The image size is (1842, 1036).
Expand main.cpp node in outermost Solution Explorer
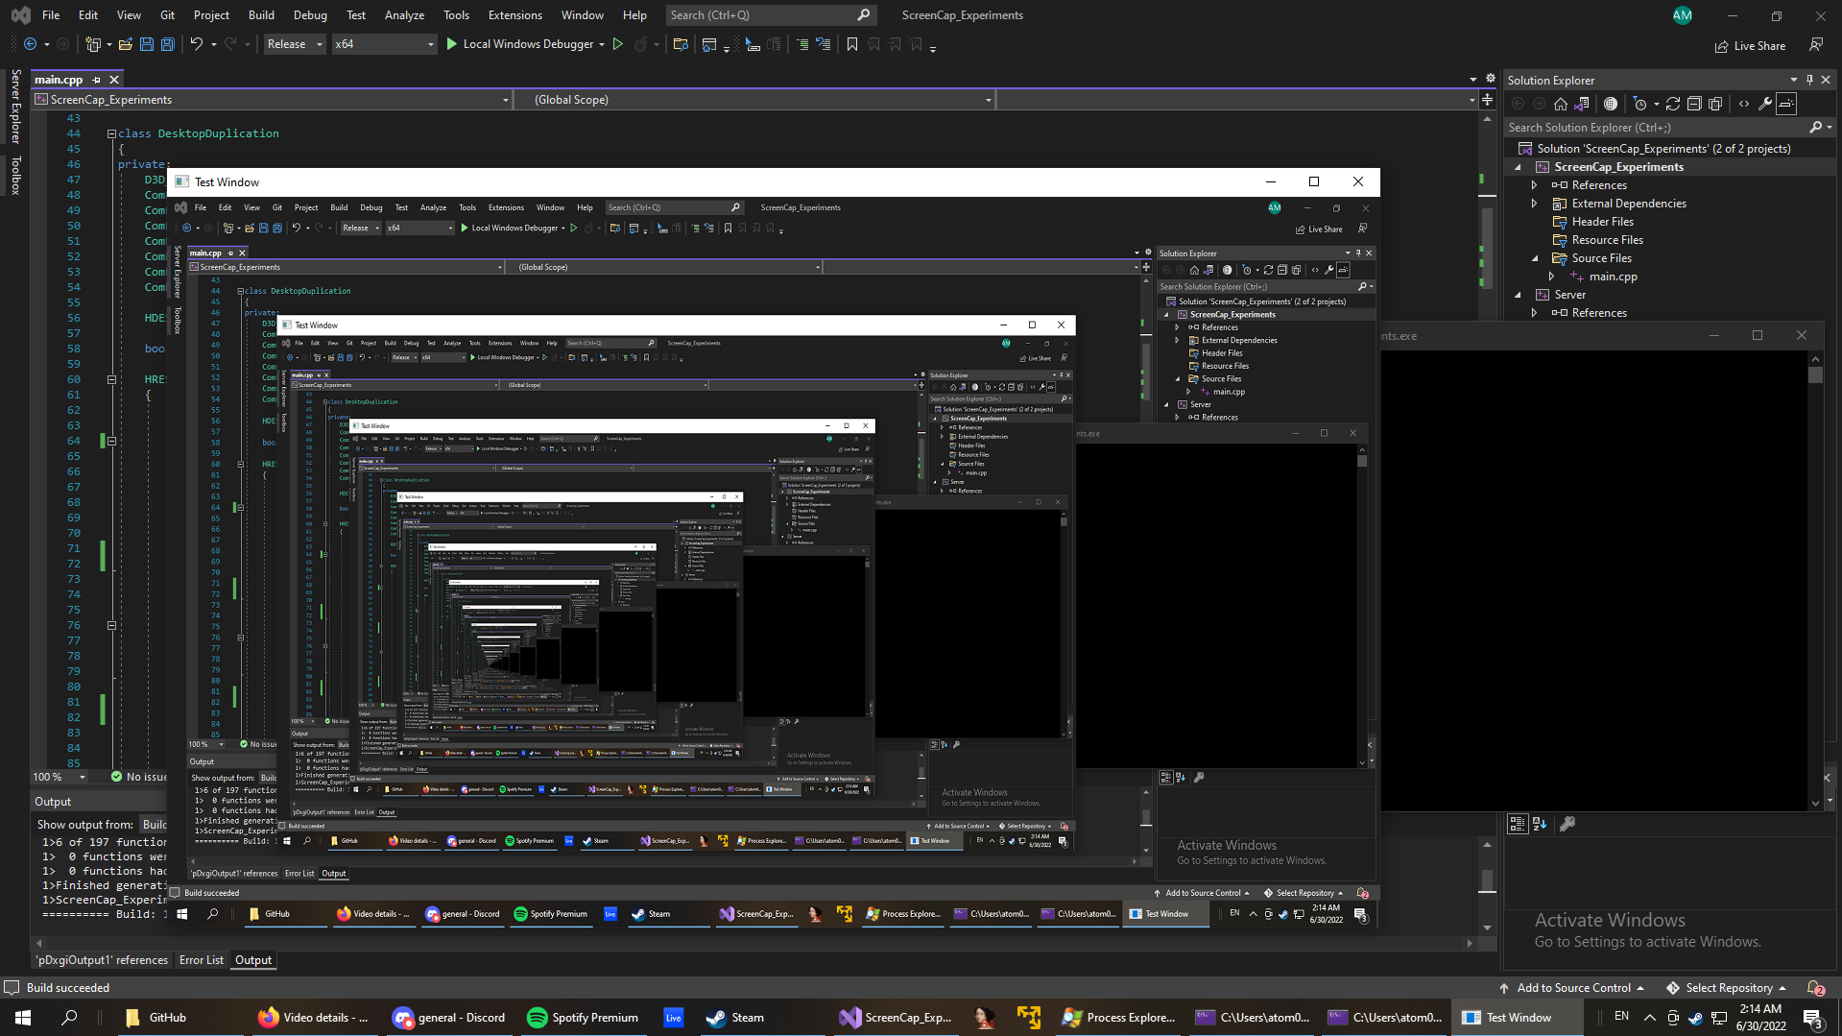[x=1551, y=277]
